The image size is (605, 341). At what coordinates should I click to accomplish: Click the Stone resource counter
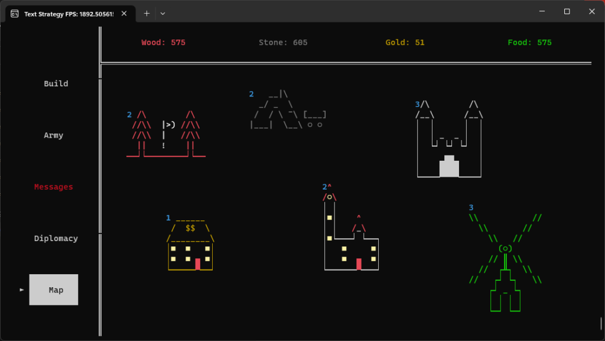(x=283, y=42)
